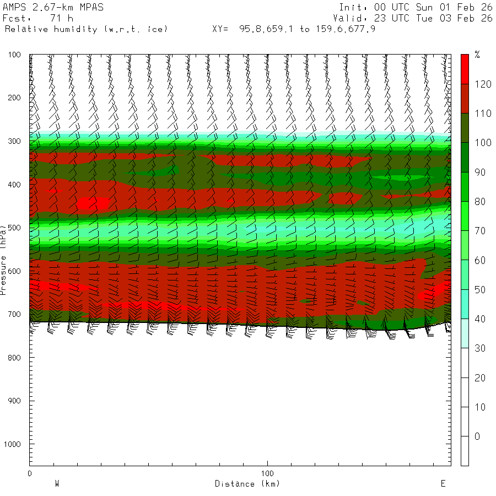Viewport: 496px width, 496px height.
Task: Click the colorbar label 70
Action: (x=480, y=231)
